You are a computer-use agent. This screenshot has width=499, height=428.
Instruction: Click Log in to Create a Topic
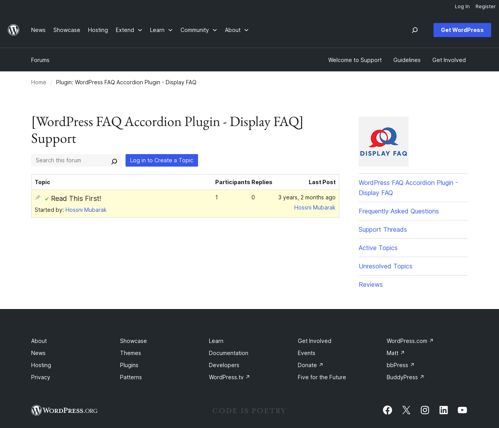[x=162, y=160]
